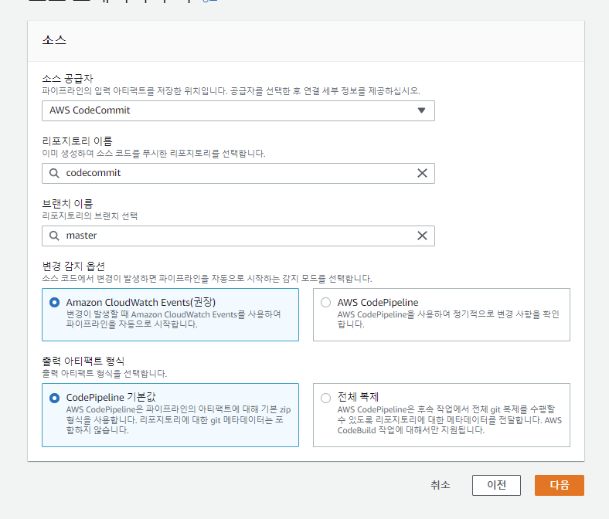Click the 출력 아티팩트 형식 label
The width and height of the screenshot is (609, 519).
(83, 361)
